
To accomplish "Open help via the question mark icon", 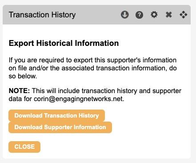I will 139,15.
